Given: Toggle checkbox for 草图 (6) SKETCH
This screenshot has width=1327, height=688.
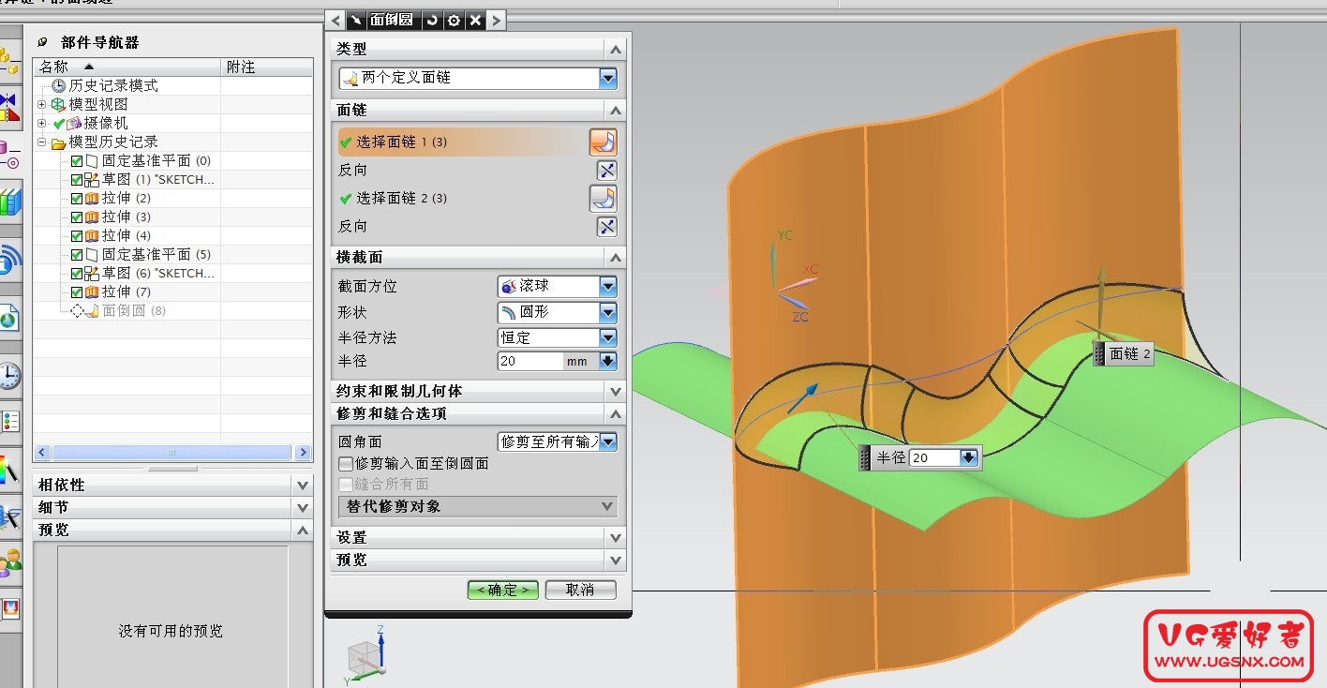Looking at the screenshot, I should click(77, 274).
